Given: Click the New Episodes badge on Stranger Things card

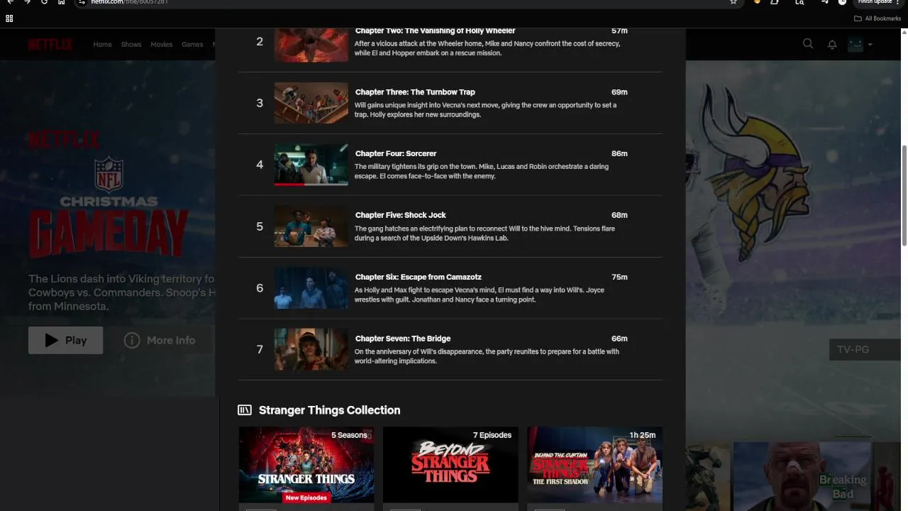Looking at the screenshot, I should [x=306, y=498].
